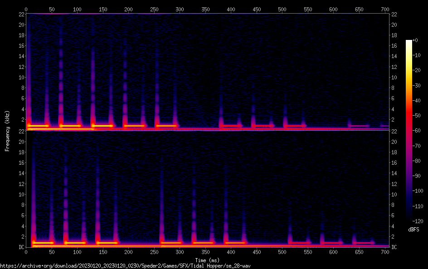Click the '350' marker on the top time axis
Image resolution: width=428 pixels, height=269 pixels.
pos(205,9)
